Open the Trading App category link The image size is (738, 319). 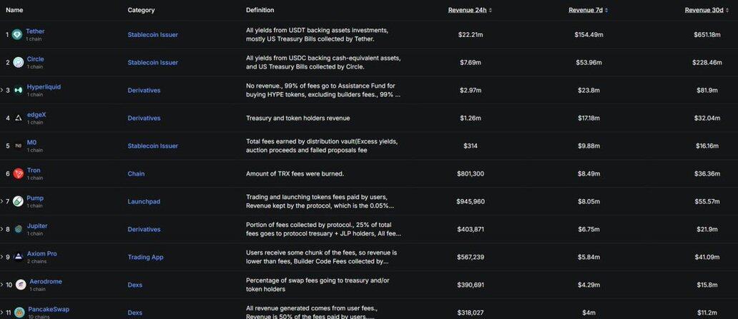point(146,258)
